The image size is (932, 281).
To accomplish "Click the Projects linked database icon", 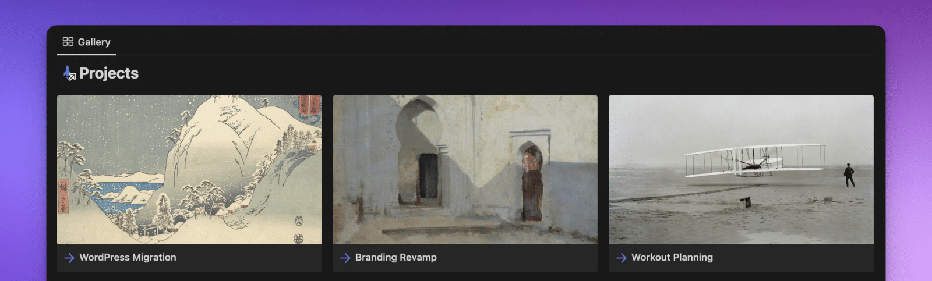I will pos(69,73).
